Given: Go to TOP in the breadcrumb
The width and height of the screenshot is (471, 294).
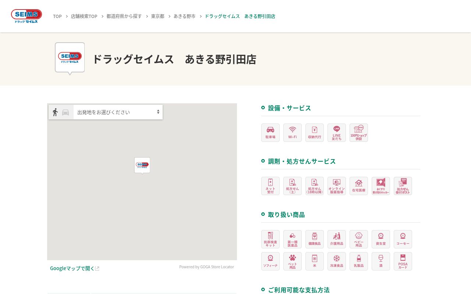Looking at the screenshot, I should (x=57, y=16).
